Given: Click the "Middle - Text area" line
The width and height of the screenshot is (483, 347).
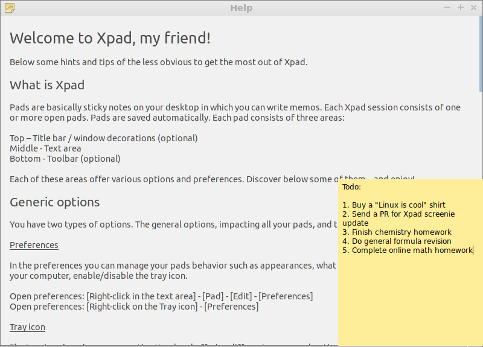Looking at the screenshot, I should 45,148.
